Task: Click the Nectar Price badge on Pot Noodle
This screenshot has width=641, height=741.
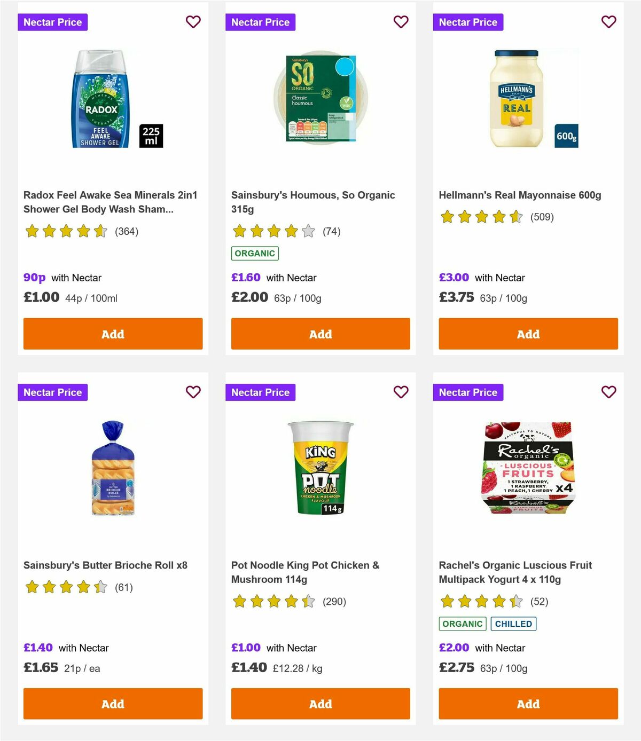Action: pyautogui.click(x=261, y=392)
